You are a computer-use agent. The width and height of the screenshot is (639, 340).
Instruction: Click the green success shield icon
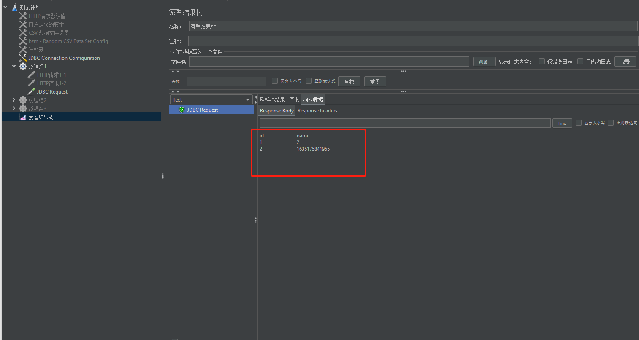pos(181,110)
